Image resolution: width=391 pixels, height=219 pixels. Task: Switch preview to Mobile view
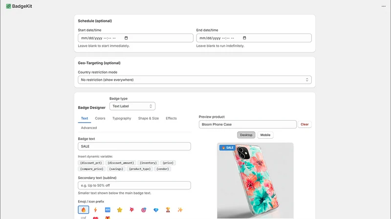[x=265, y=135]
